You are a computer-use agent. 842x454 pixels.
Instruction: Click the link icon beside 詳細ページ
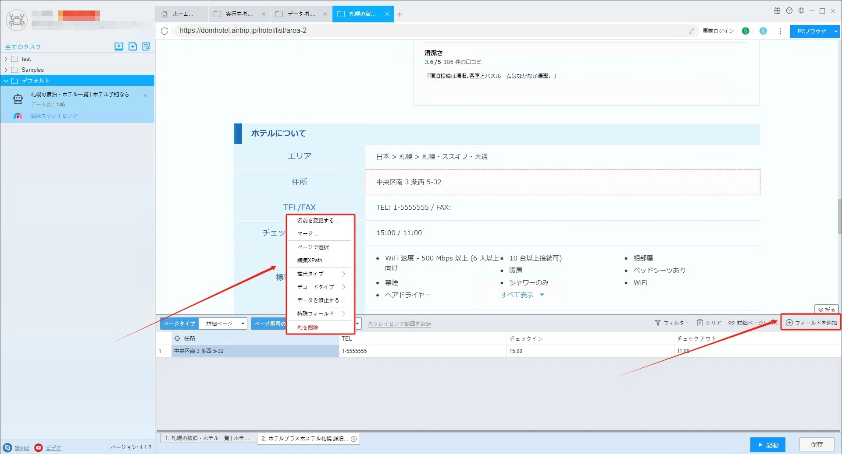pos(731,323)
